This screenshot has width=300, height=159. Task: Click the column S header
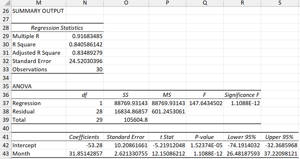tap(280, 3)
